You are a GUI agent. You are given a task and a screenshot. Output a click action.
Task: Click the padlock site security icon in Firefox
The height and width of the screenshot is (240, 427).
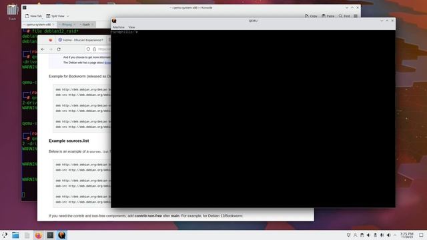click(94, 49)
